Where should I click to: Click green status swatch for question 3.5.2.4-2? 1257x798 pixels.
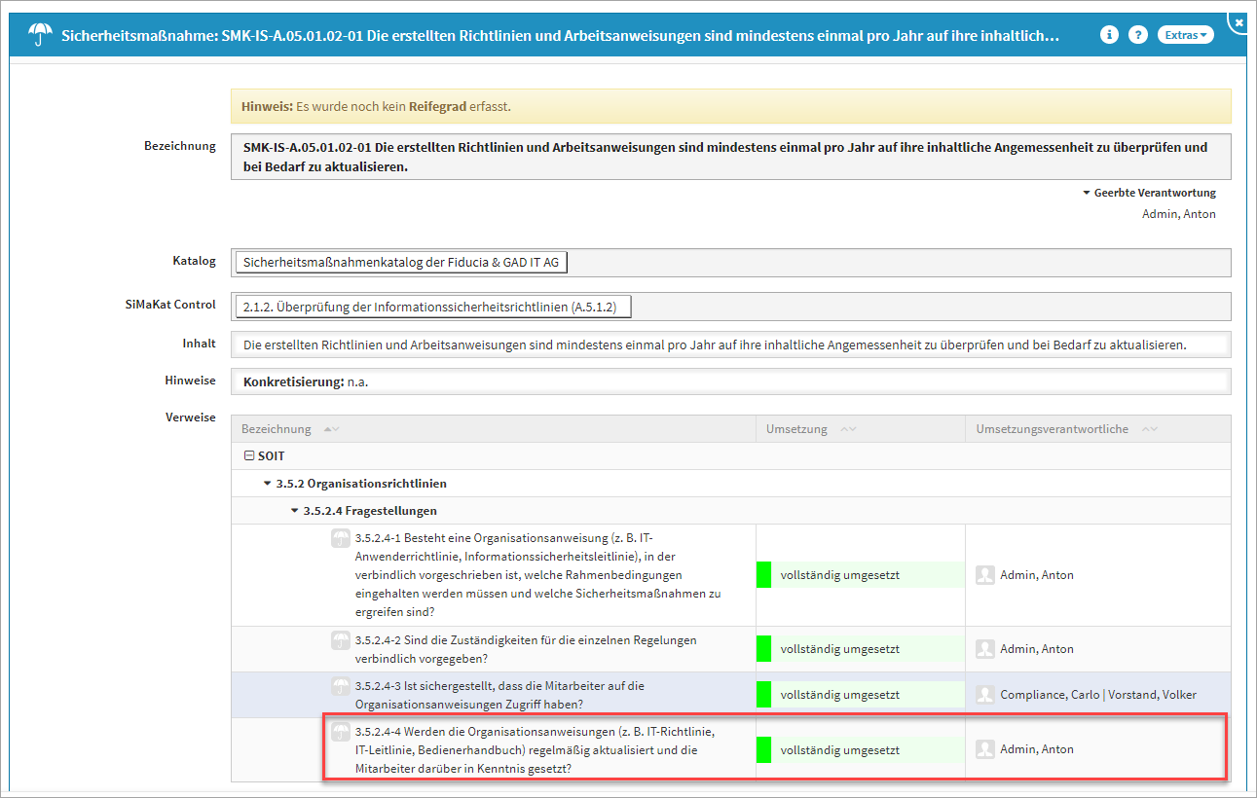coord(763,649)
